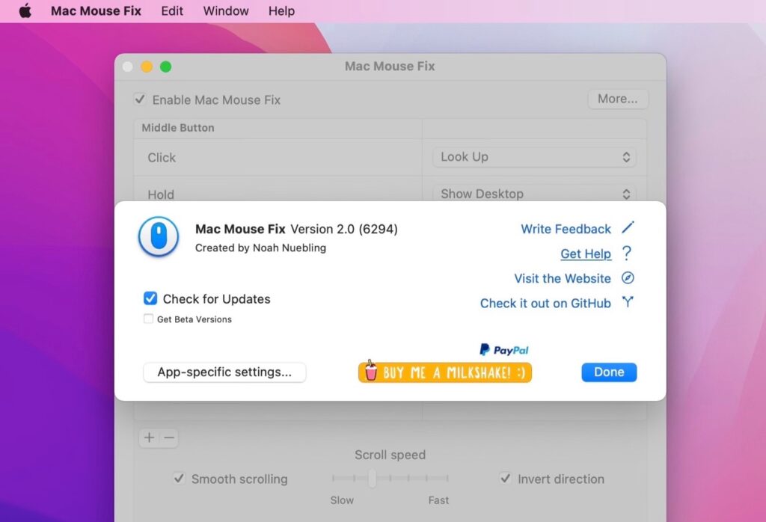Open the Window menu
Screen dimensions: 766x522
(225, 10)
